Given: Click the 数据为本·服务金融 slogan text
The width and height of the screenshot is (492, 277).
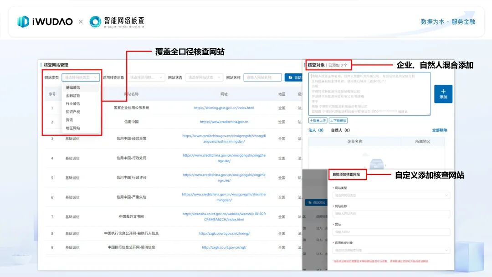Looking at the screenshot, I should 448,22.
